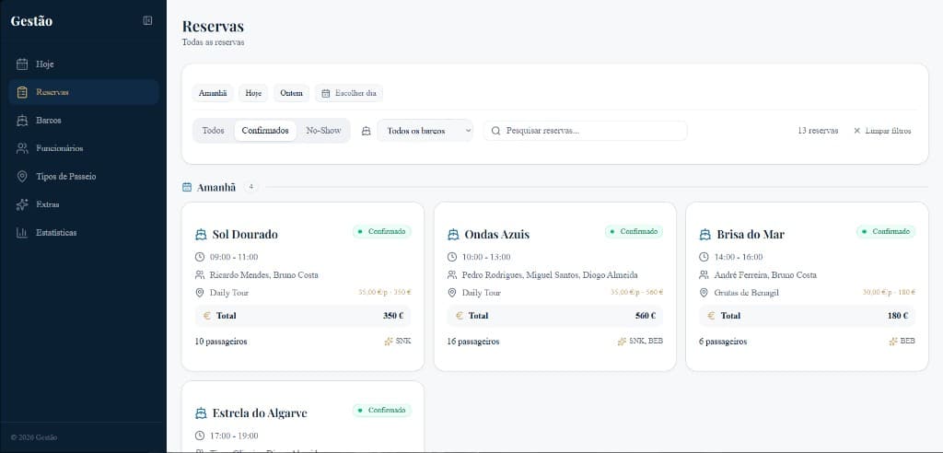Click the sparkles icon beside Extras
The width and height of the screenshot is (943, 453).
tap(22, 204)
